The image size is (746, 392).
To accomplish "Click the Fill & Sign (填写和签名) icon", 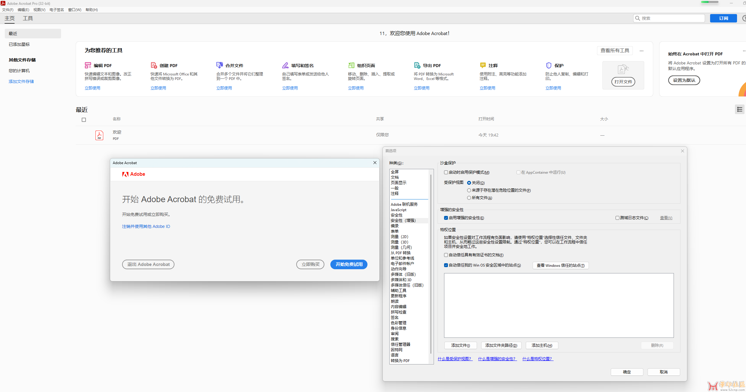I will (x=285, y=65).
